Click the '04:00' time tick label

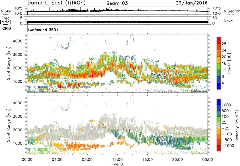[x=57, y=160]
